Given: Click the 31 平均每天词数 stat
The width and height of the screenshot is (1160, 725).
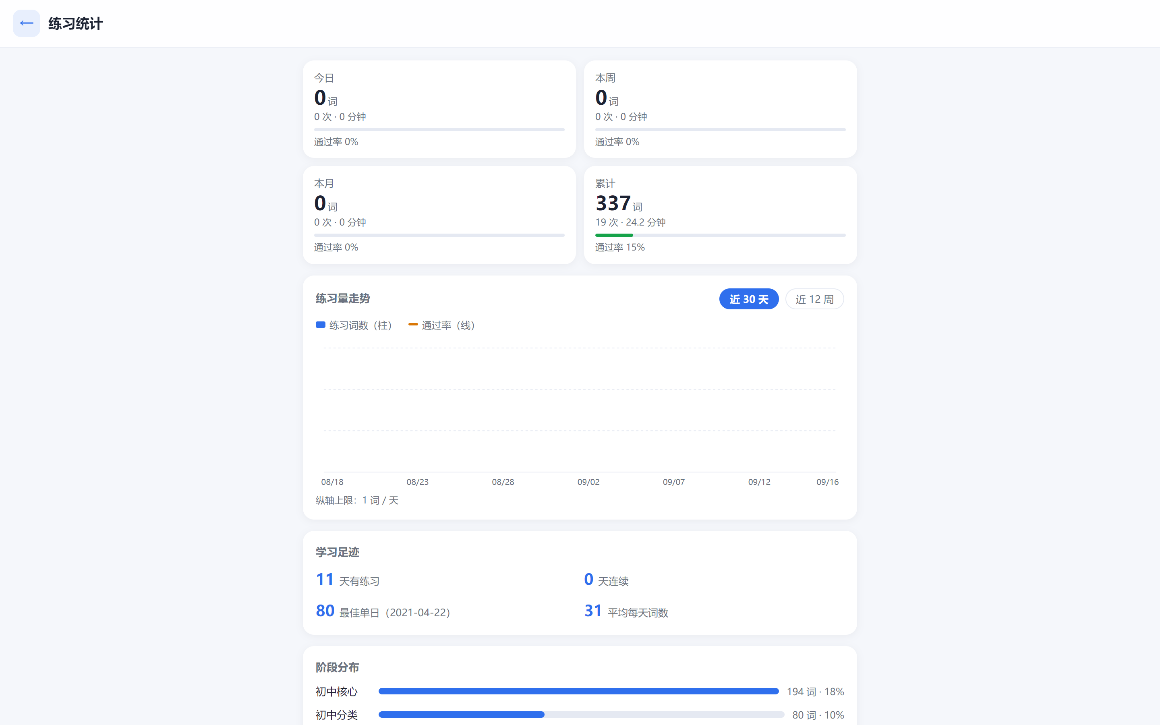Looking at the screenshot, I should pos(626,611).
